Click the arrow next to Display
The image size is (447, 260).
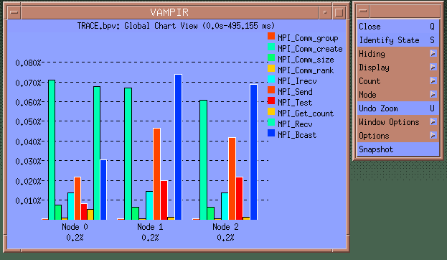click(x=433, y=67)
